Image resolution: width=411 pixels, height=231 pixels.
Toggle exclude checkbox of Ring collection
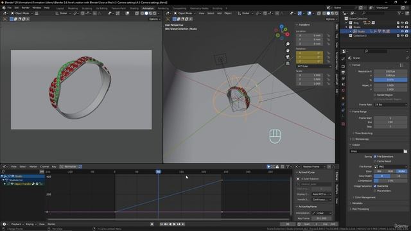[398, 23]
